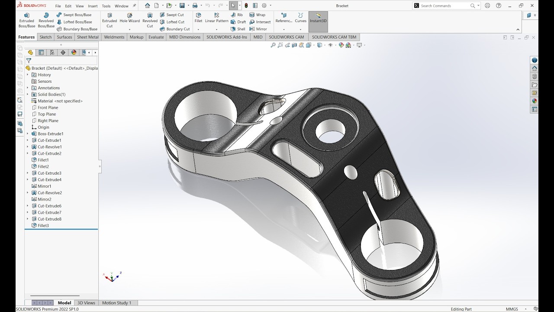Viewport: 554px width, 312px height.
Task: Start an Extruded Cut
Action: tap(110, 20)
